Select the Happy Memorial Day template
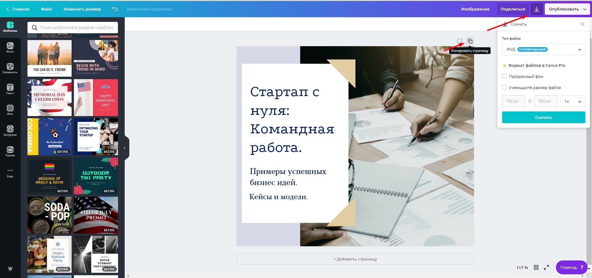This screenshot has height=278, width=592. (x=96, y=98)
